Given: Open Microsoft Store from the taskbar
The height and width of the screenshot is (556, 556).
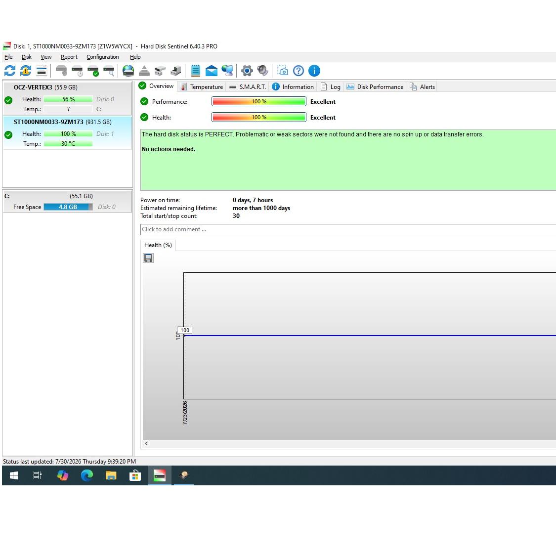Looking at the screenshot, I should 135,475.
